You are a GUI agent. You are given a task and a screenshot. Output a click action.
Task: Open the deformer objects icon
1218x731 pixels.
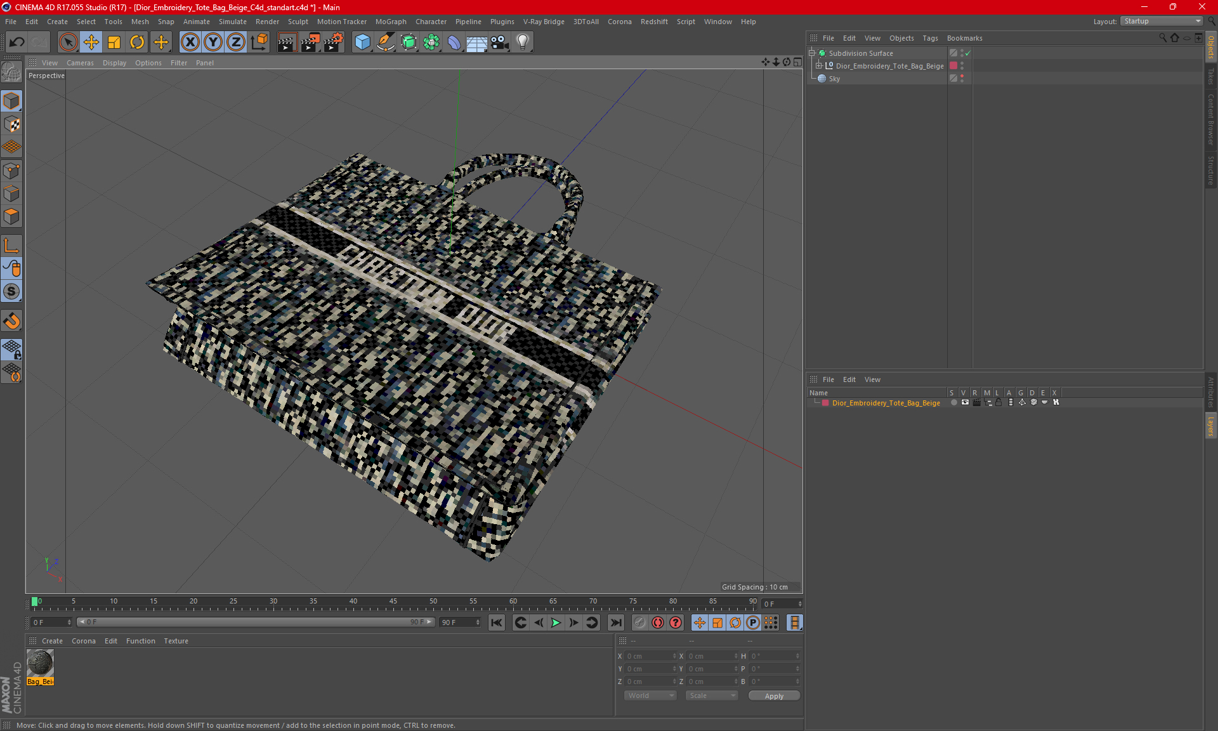point(454,43)
